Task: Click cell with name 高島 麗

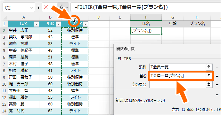Action: (x=23, y=104)
